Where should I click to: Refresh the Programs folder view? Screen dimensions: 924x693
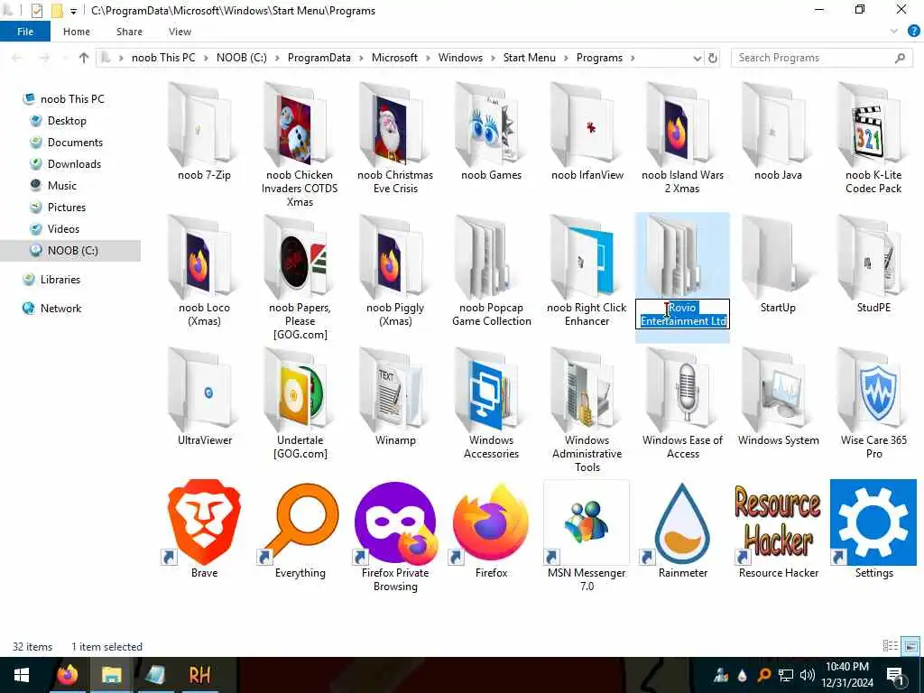713,58
